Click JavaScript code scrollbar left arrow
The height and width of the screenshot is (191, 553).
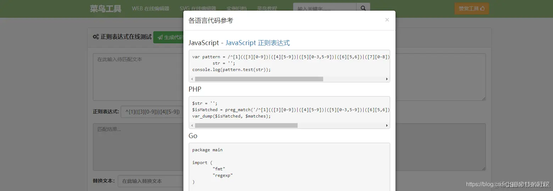(192, 79)
